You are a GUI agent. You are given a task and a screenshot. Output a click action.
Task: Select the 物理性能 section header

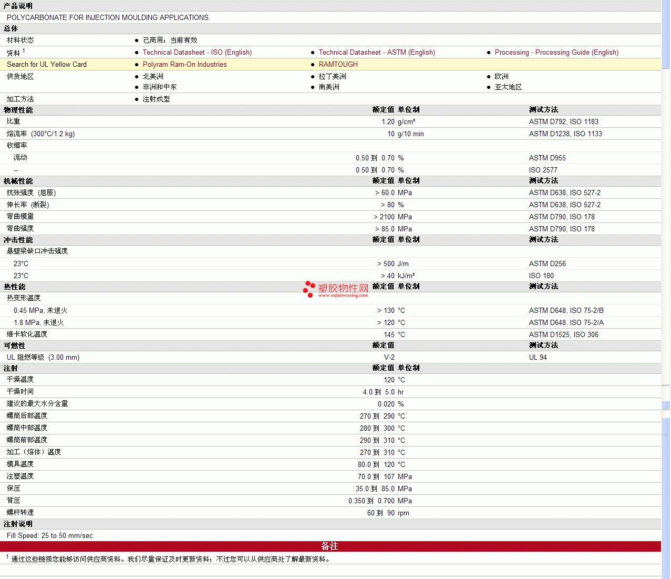click(x=18, y=110)
